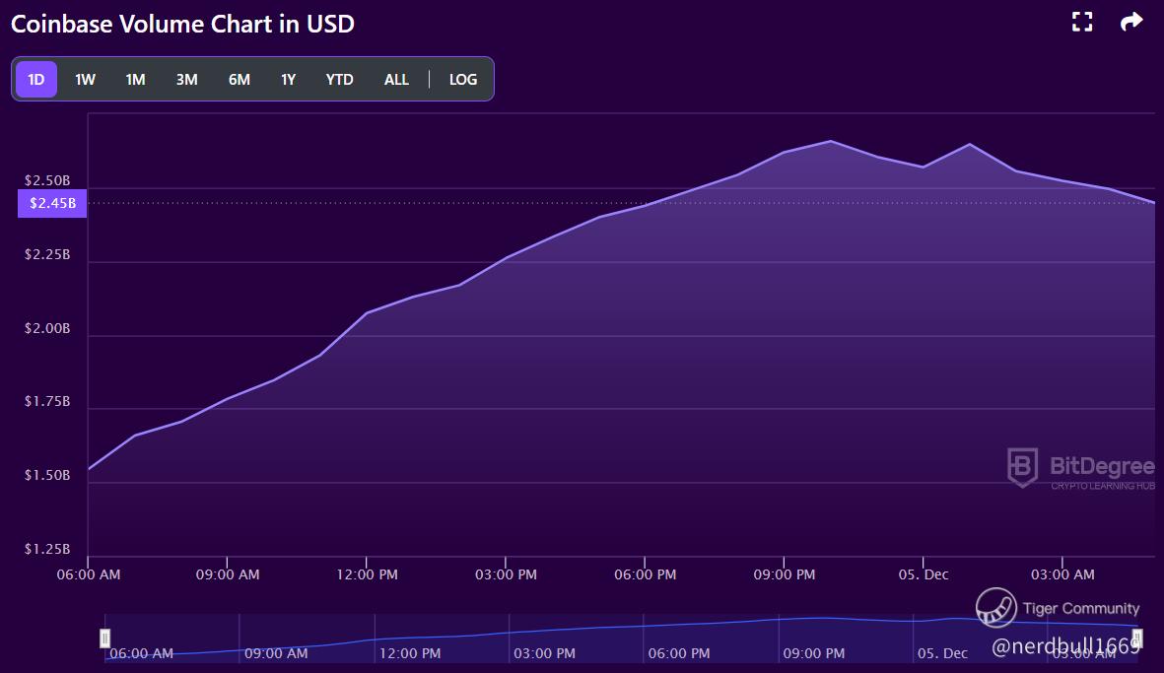The image size is (1164, 673).
Task: Click the navigator mini chart area
Action: point(621,639)
